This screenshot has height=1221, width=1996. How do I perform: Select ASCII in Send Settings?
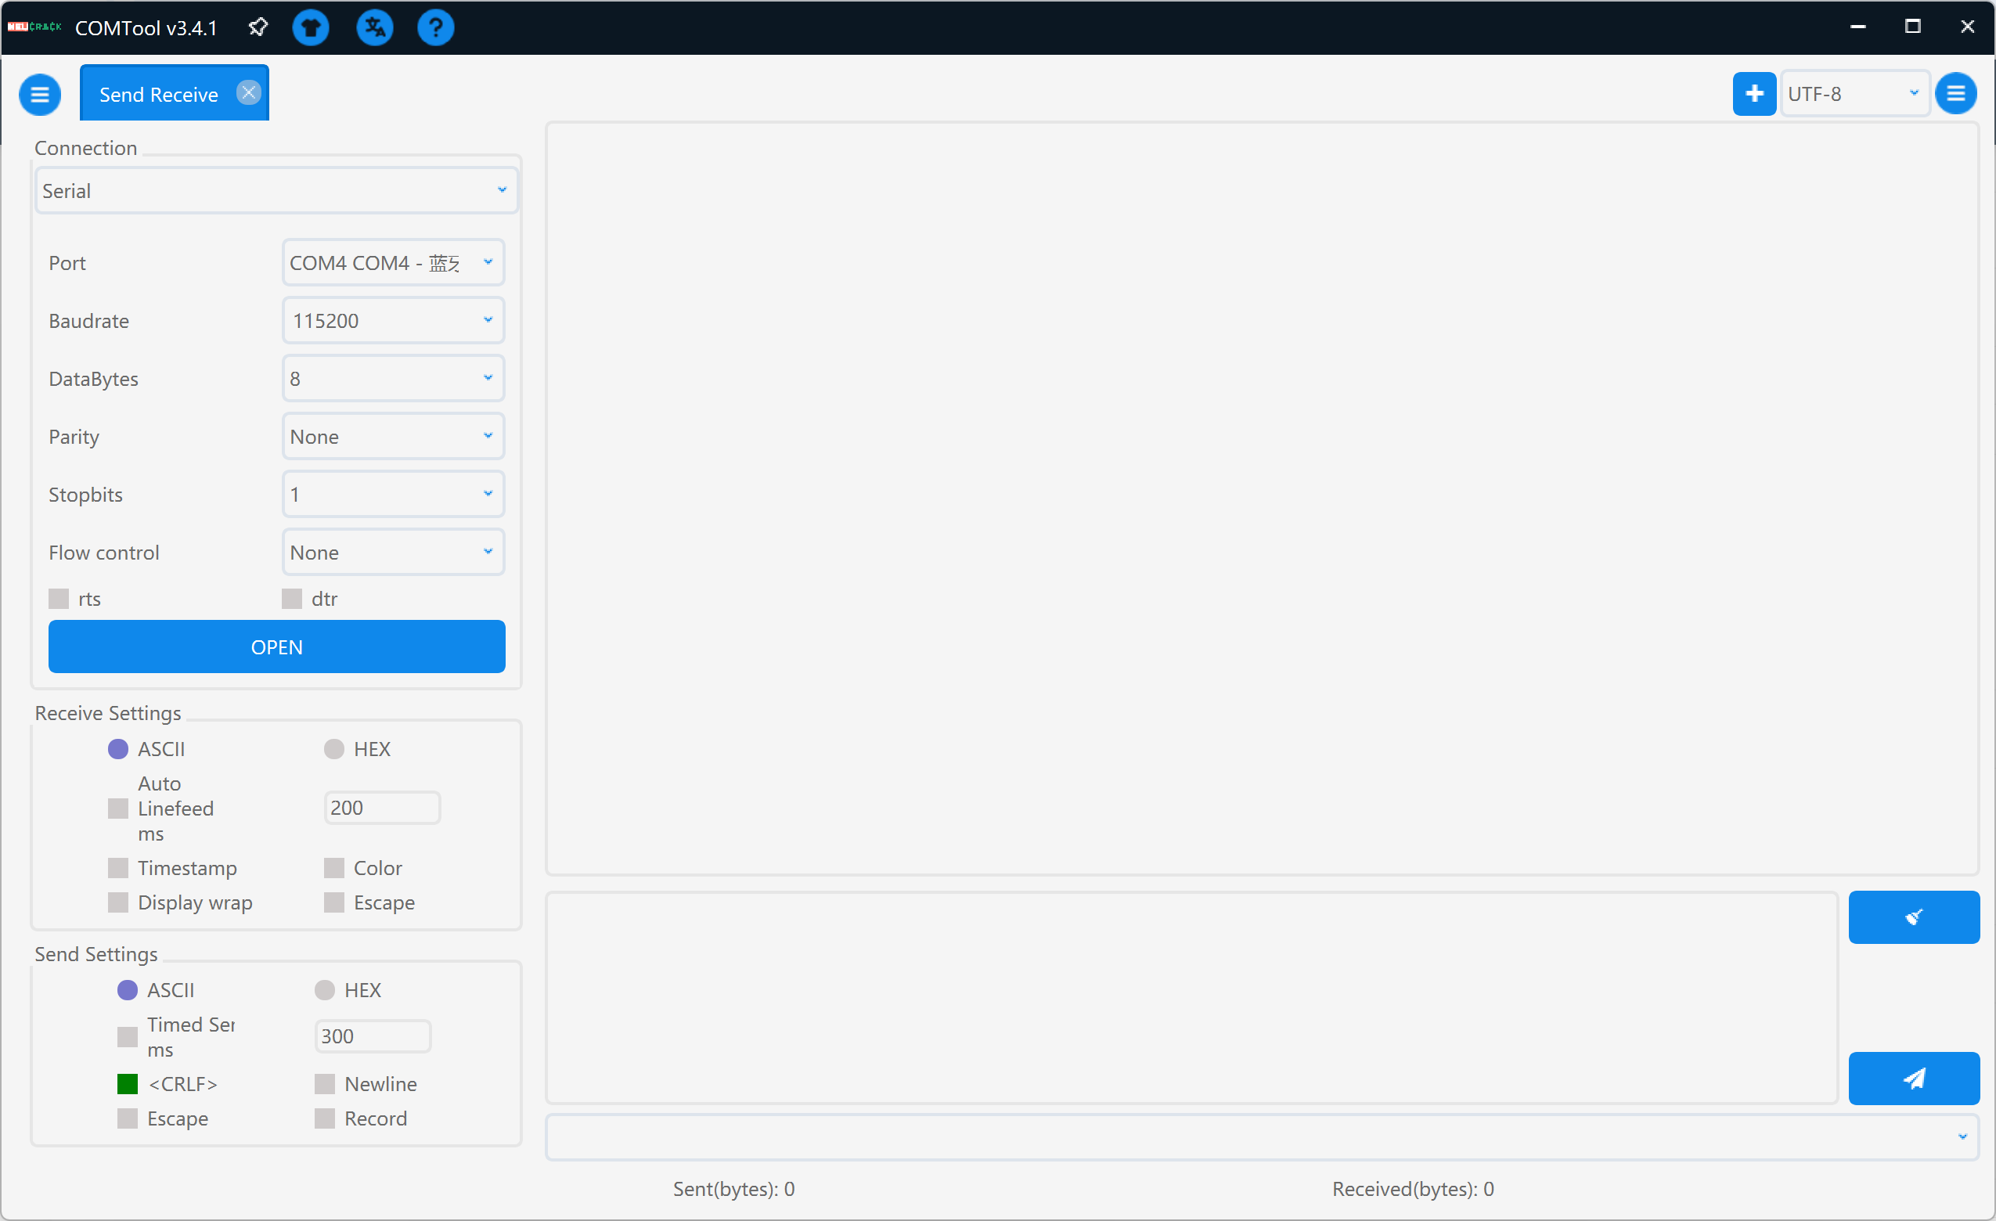(127, 989)
